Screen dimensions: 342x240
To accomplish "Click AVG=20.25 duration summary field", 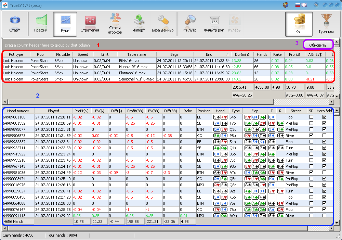I will (242, 95).
